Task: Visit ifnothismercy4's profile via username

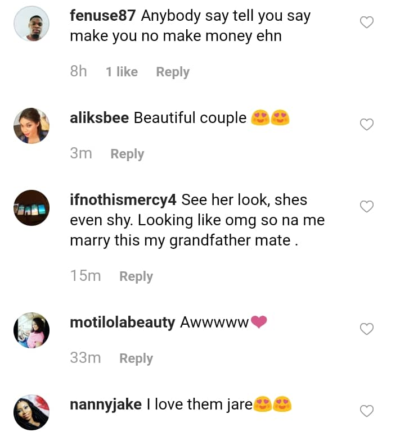Action: click(x=123, y=200)
